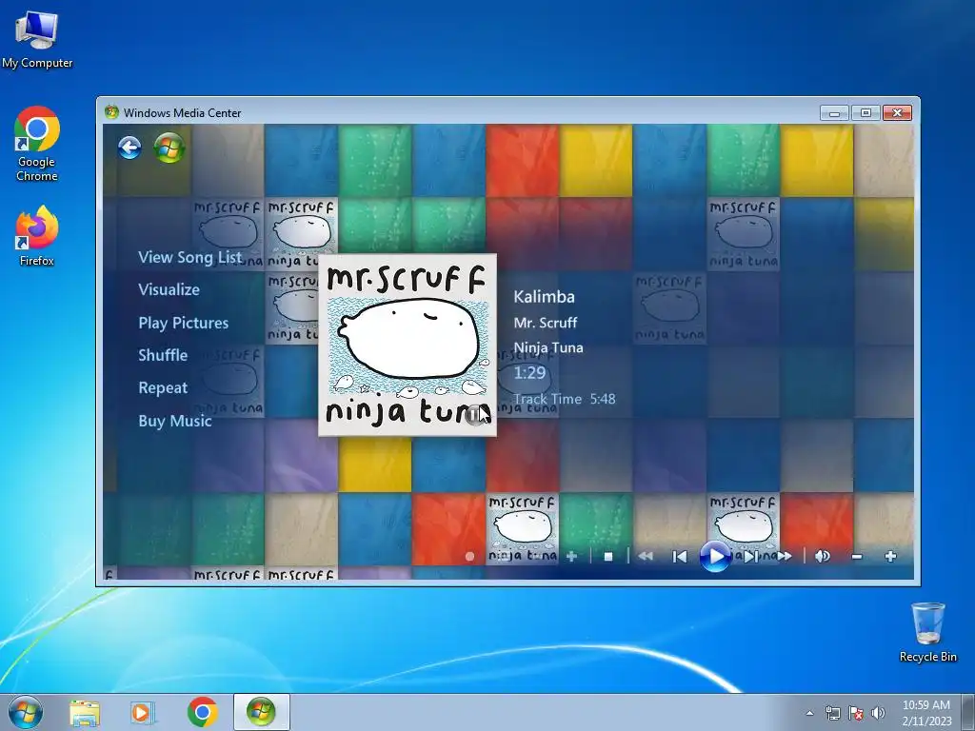Click the fast forward button

coord(785,556)
